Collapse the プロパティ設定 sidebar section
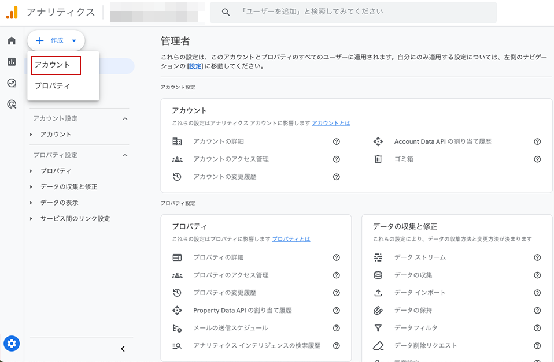554x362 pixels. (125, 155)
